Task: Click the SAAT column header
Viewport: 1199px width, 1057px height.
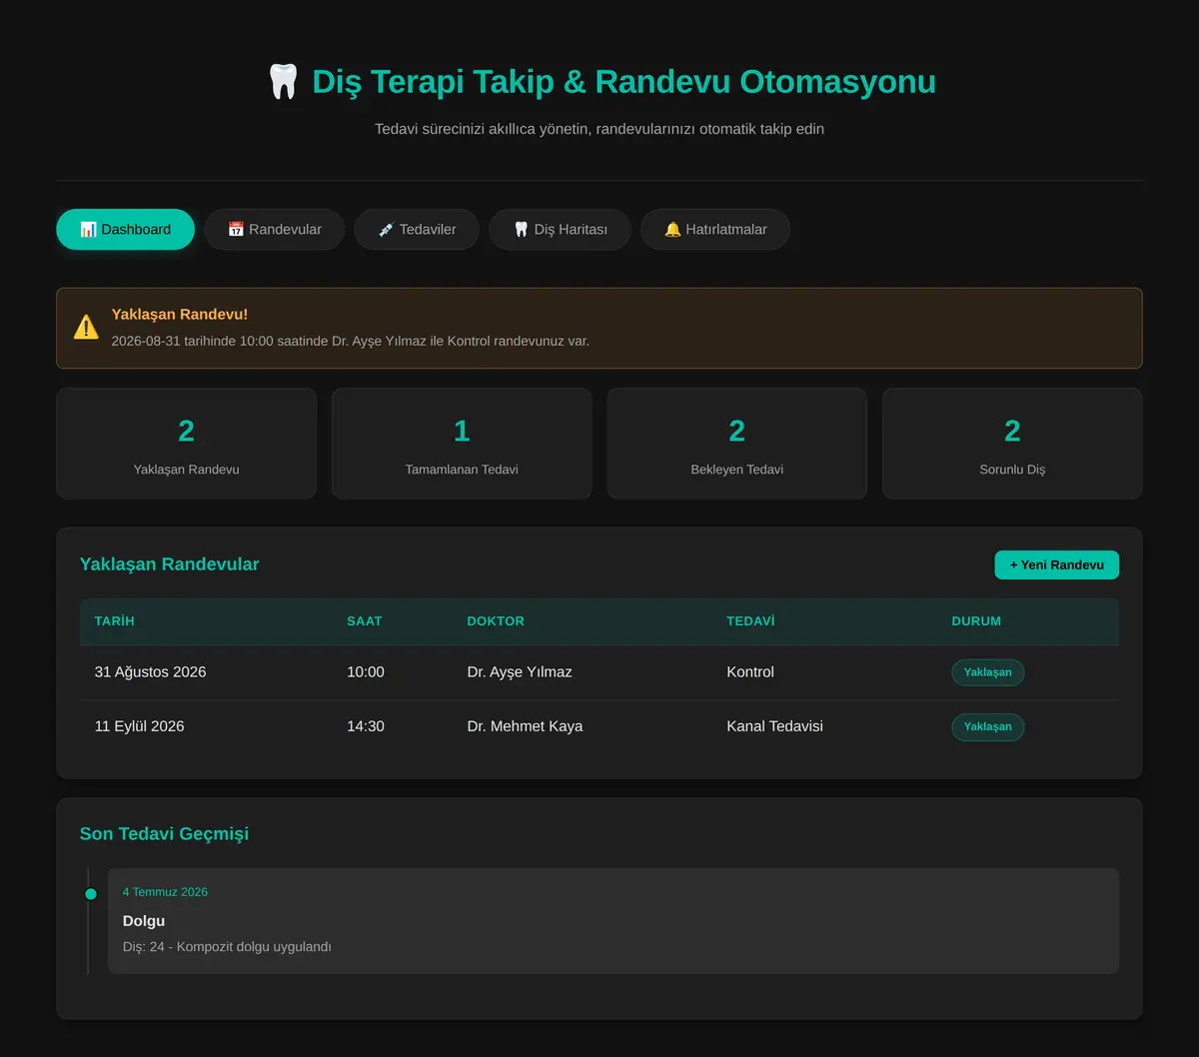Action: (x=365, y=621)
